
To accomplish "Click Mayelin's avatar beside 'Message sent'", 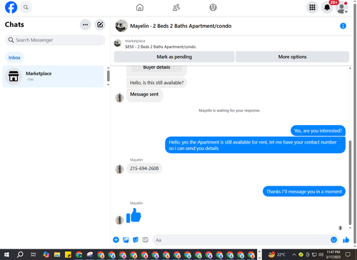I will point(119,98).
